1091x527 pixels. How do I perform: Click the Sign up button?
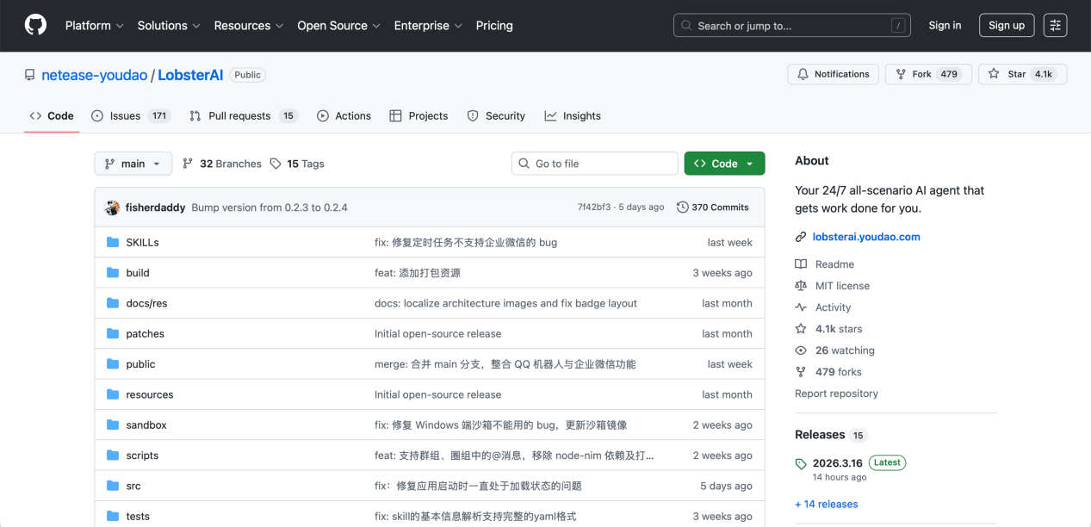click(1006, 26)
